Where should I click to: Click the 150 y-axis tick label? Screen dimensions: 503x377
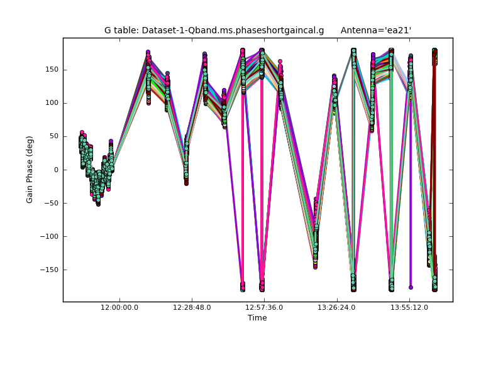52,70
